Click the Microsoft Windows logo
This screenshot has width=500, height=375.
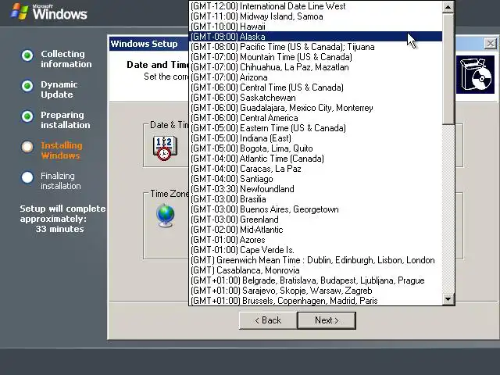(48, 12)
